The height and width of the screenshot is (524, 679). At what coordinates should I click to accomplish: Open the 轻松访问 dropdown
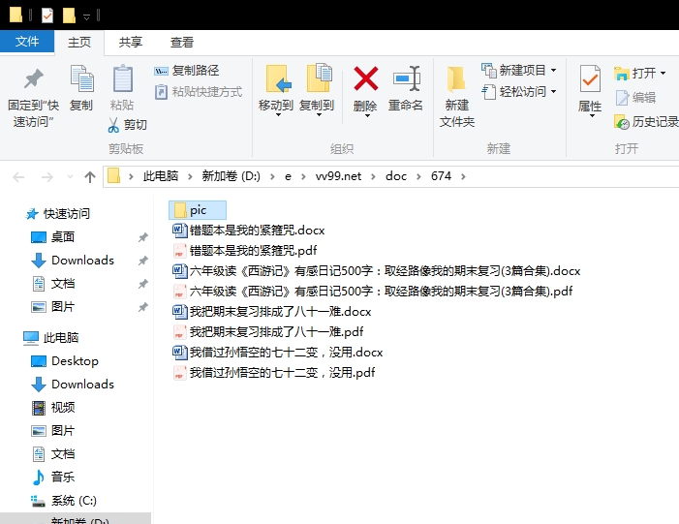click(x=553, y=92)
